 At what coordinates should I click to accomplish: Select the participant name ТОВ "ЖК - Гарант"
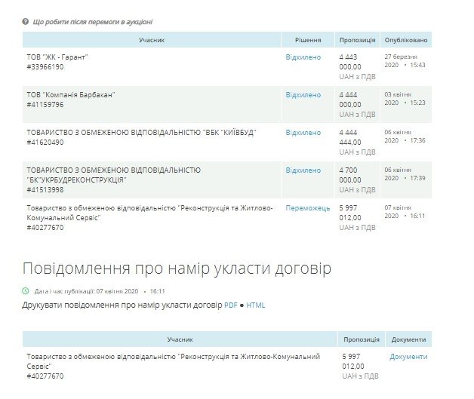click(57, 57)
